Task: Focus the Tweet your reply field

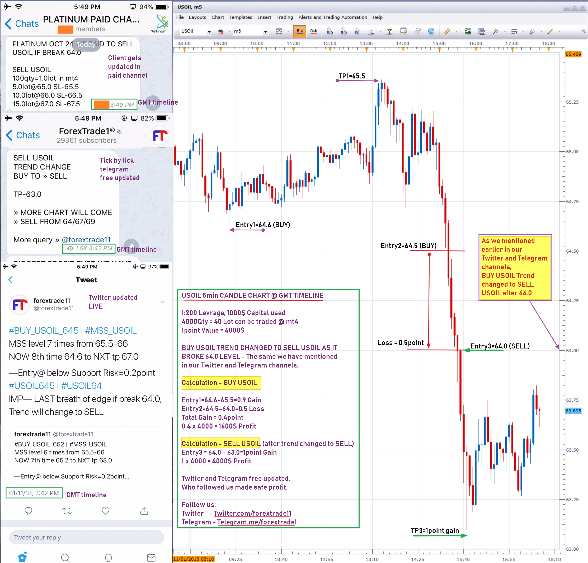Action: [86, 537]
